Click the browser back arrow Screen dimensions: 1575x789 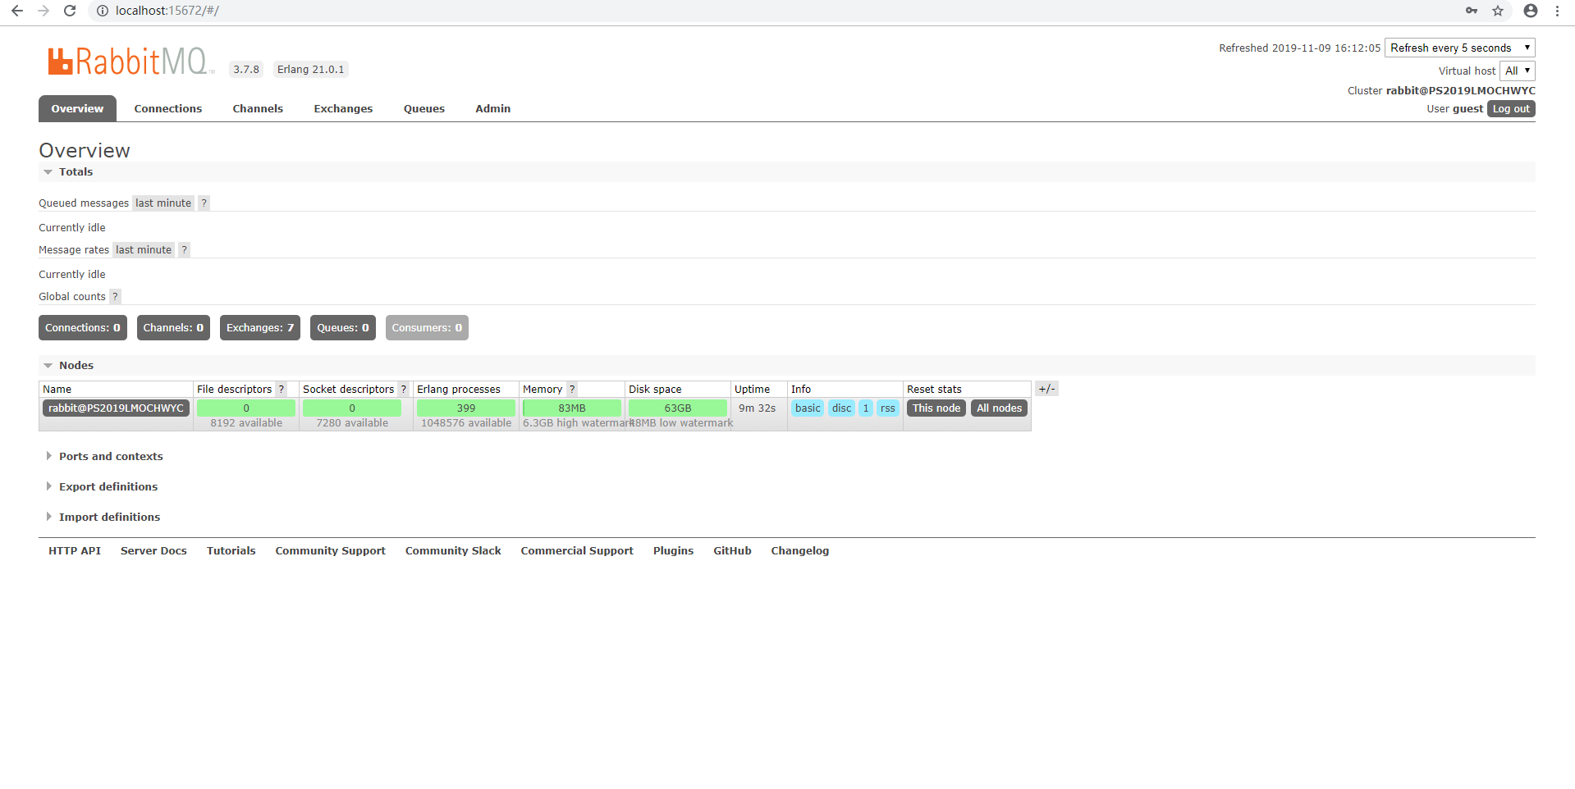(16, 11)
